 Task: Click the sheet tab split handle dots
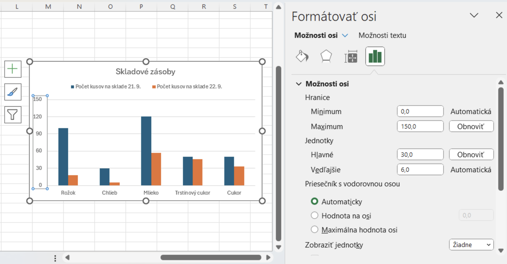tap(55, 258)
